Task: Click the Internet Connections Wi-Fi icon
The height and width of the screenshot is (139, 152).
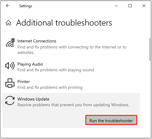Action: [10, 43]
